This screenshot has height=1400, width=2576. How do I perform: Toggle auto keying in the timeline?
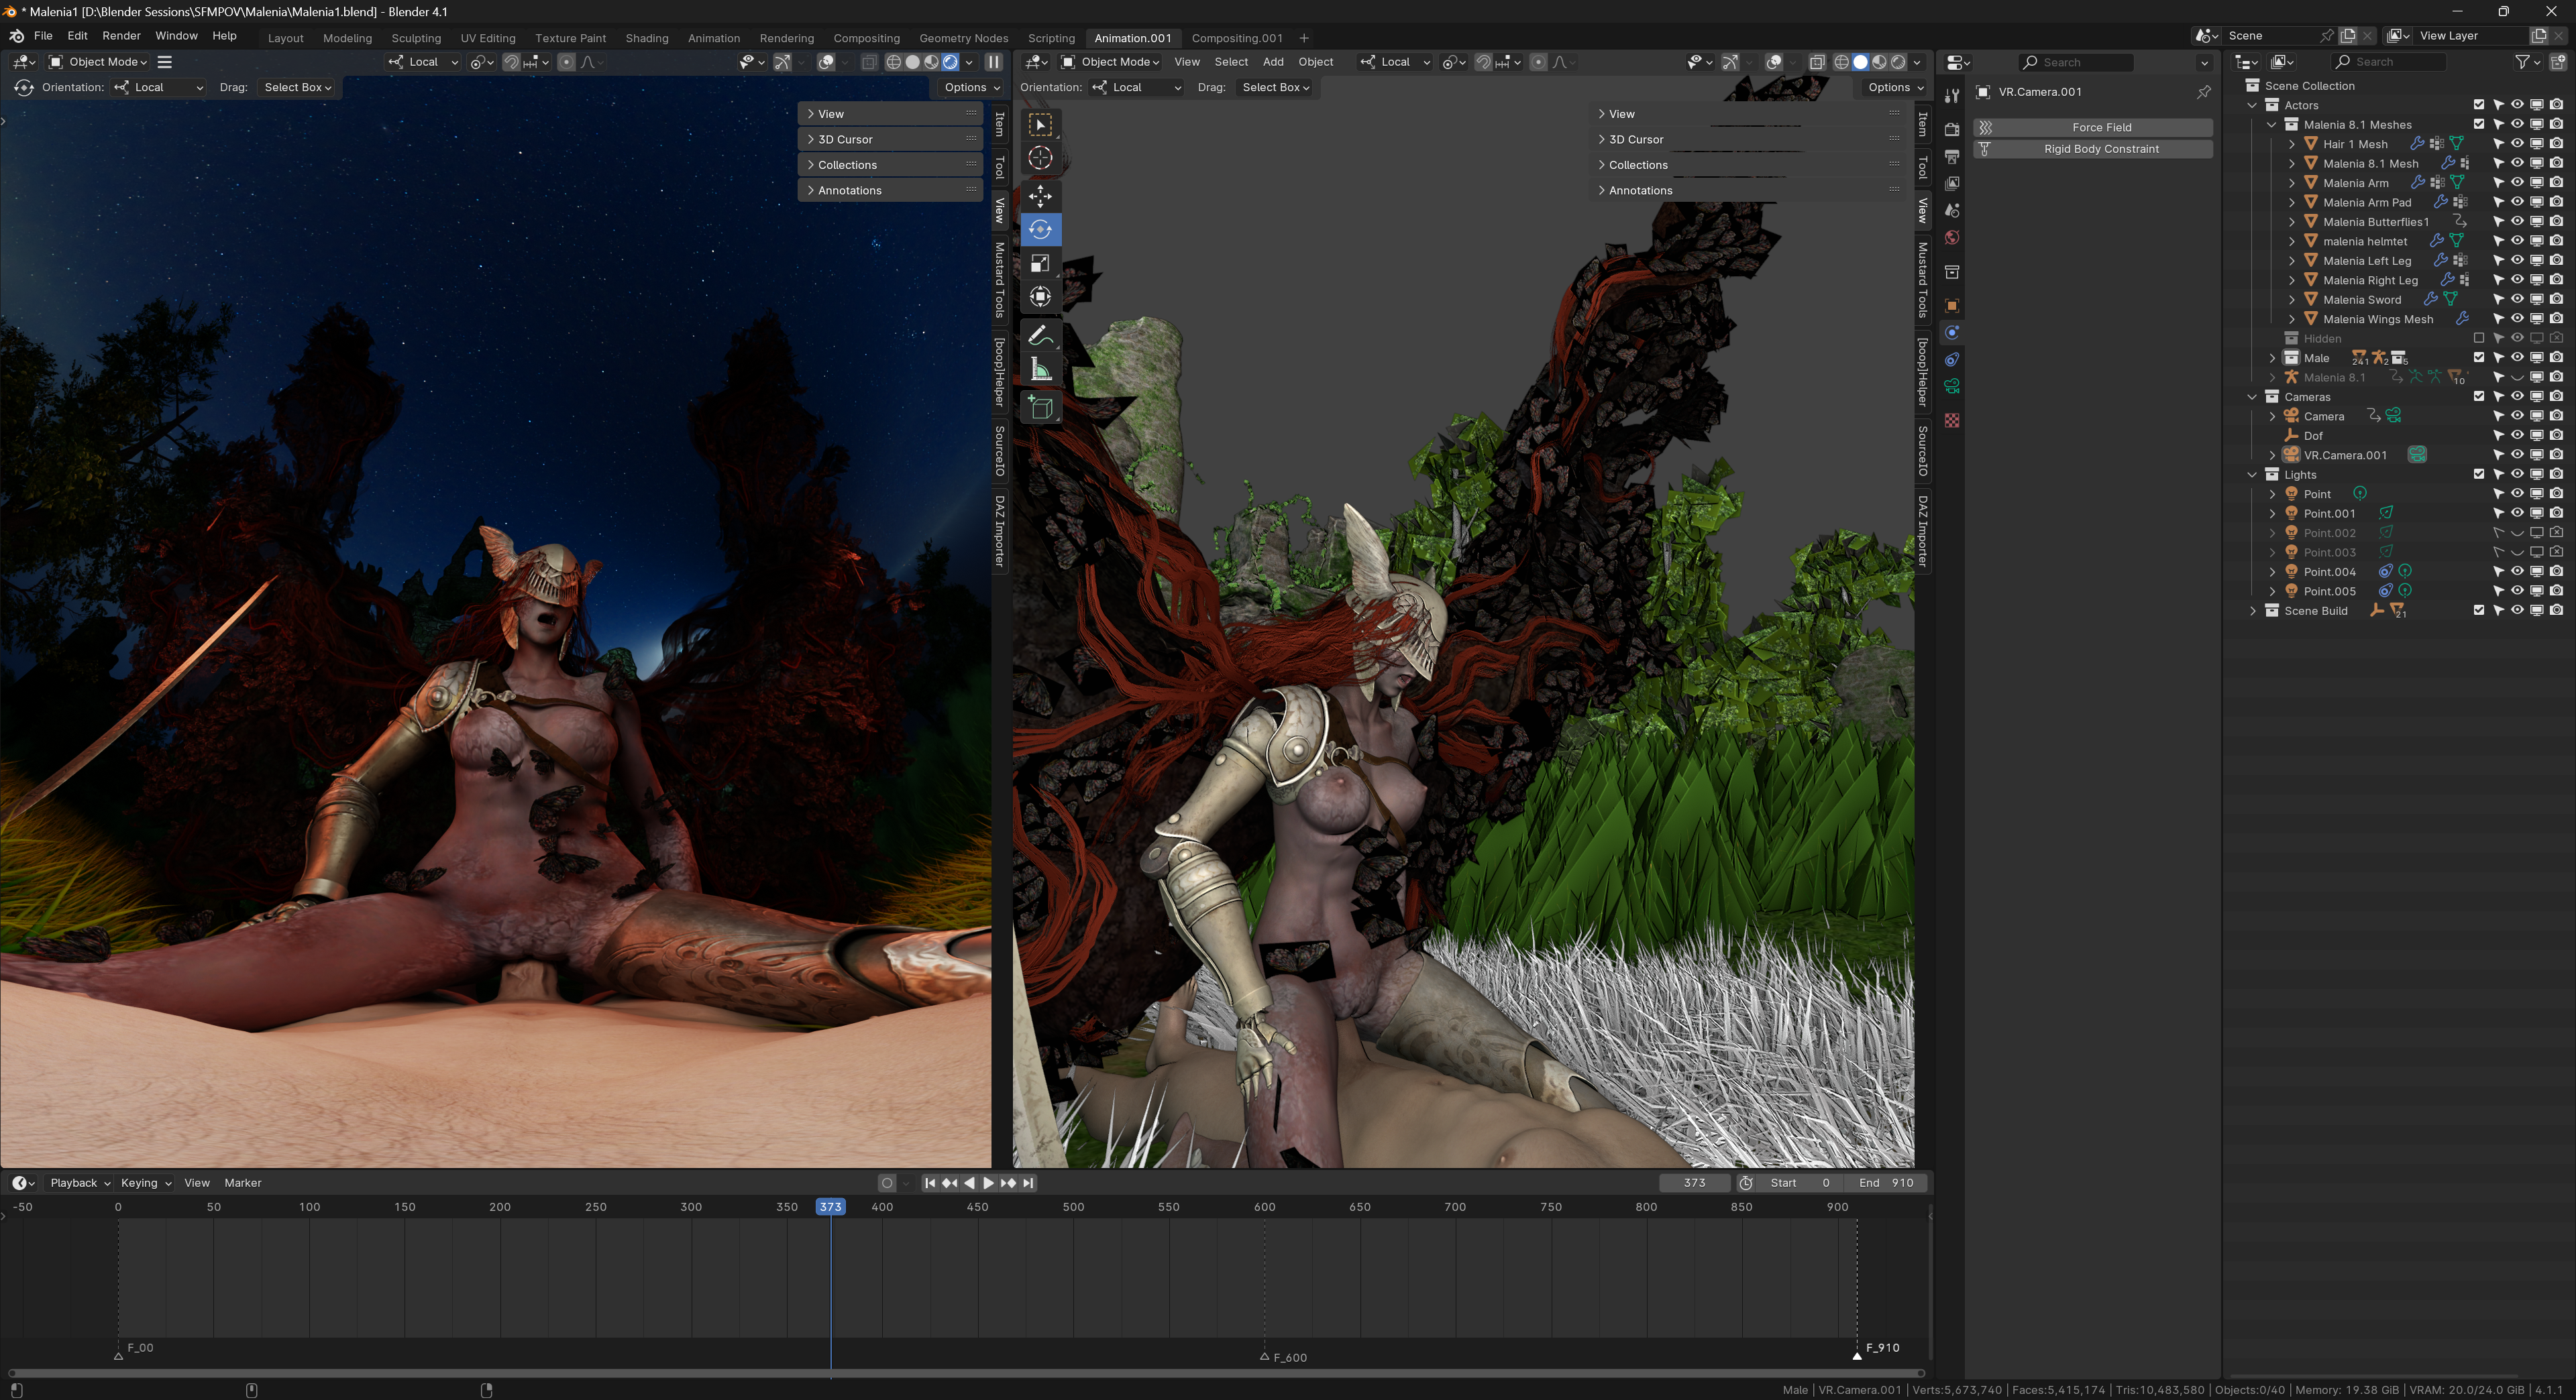click(887, 1183)
